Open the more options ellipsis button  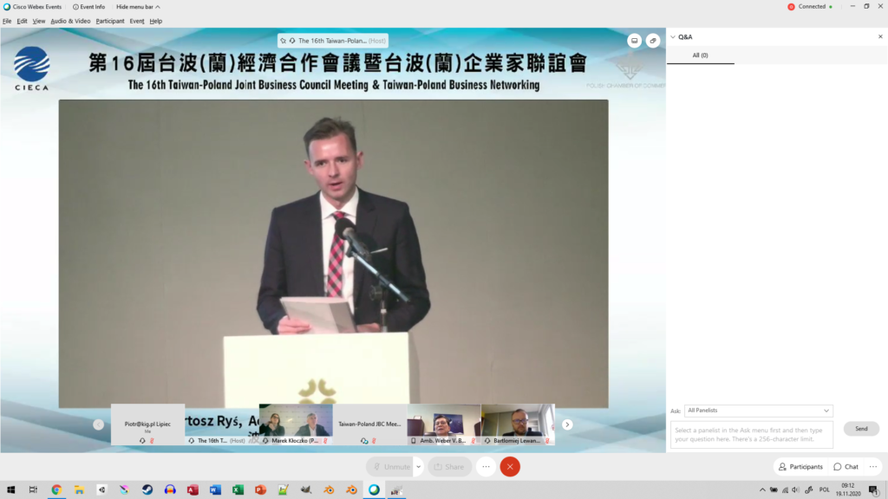pos(486,467)
